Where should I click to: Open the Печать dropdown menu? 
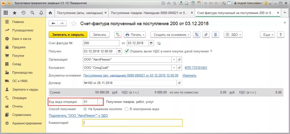(x=135, y=35)
